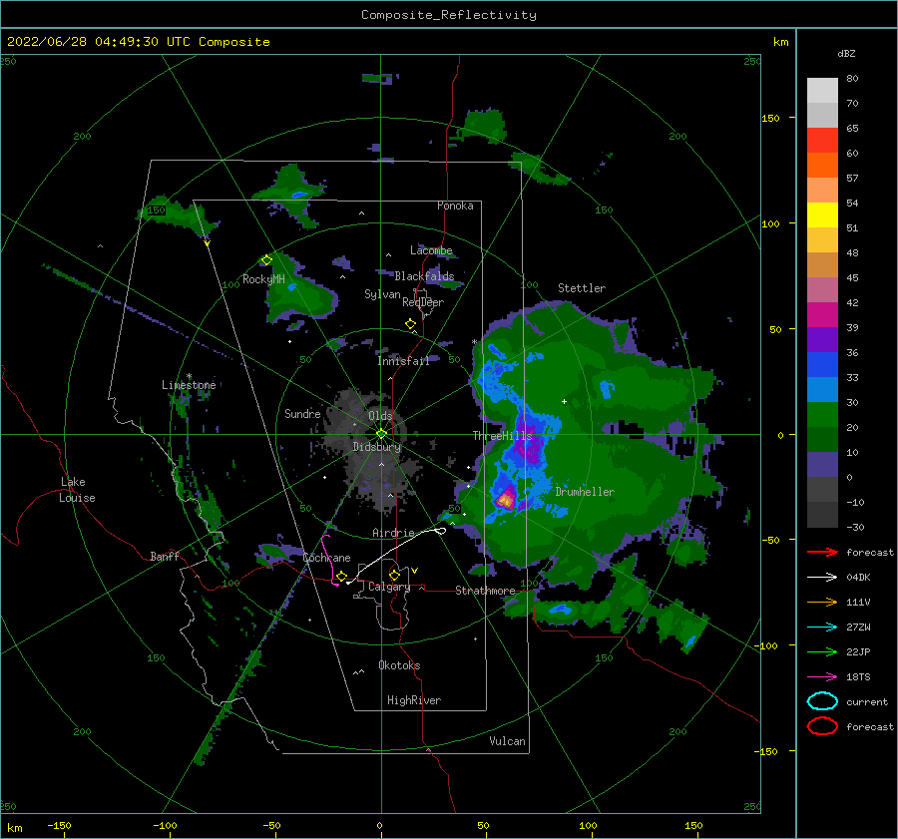The image size is (898, 839).
Task: Select the red 60-65 dBZ color swatch
Action: [822, 141]
